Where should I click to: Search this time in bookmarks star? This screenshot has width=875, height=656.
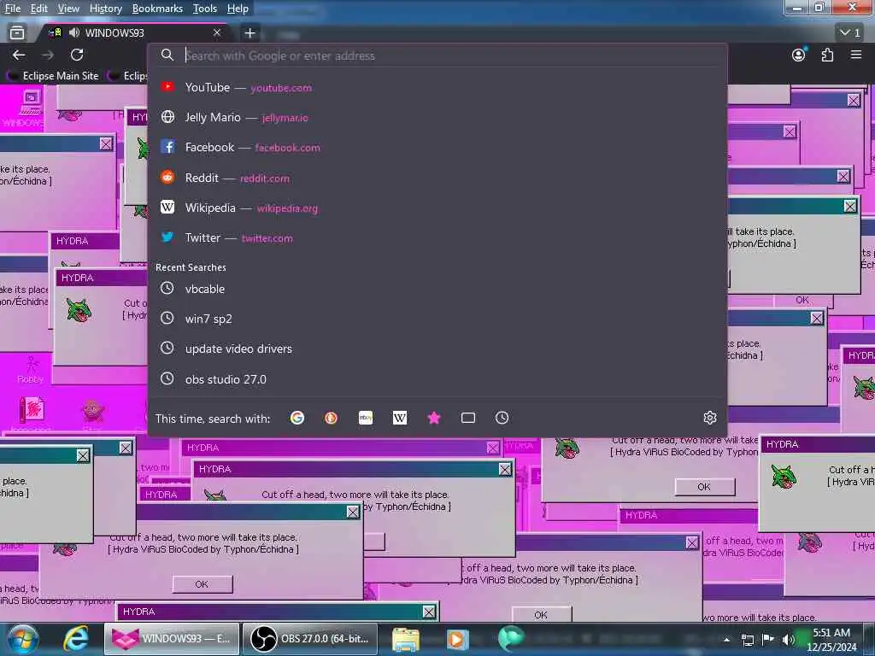[434, 418]
